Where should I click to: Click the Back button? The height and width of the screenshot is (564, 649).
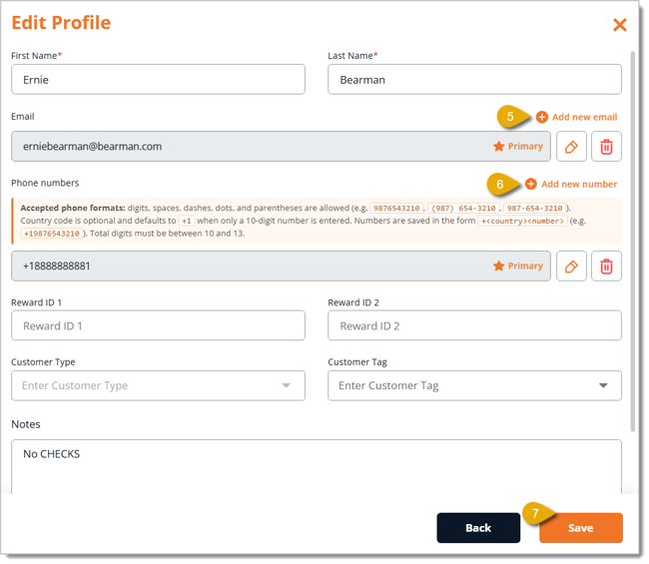click(478, 528)
